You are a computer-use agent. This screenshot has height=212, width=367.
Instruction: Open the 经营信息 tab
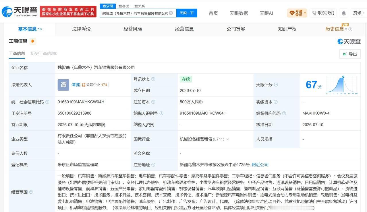(x=184, y=29)
